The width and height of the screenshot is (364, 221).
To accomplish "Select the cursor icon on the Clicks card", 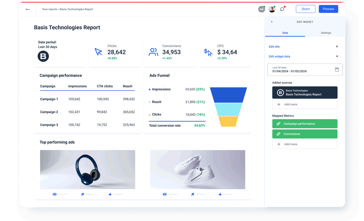I will 98,52.
